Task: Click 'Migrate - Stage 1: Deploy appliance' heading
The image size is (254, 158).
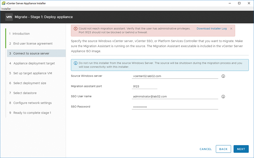Action: [x=44, y=17]
